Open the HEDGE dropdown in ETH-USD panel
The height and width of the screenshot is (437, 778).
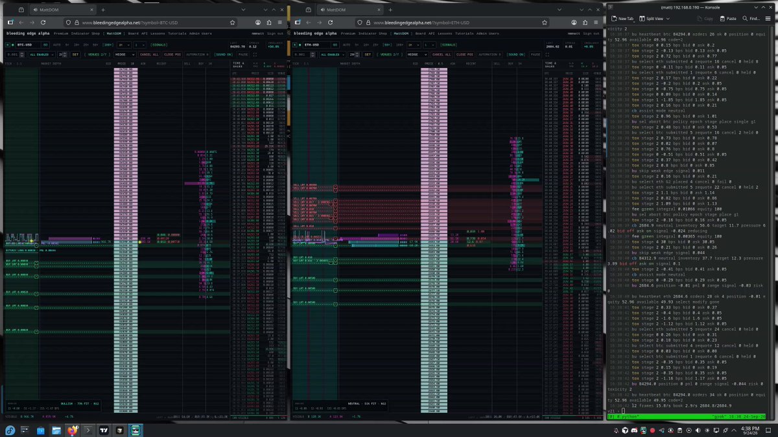(418, 54)
